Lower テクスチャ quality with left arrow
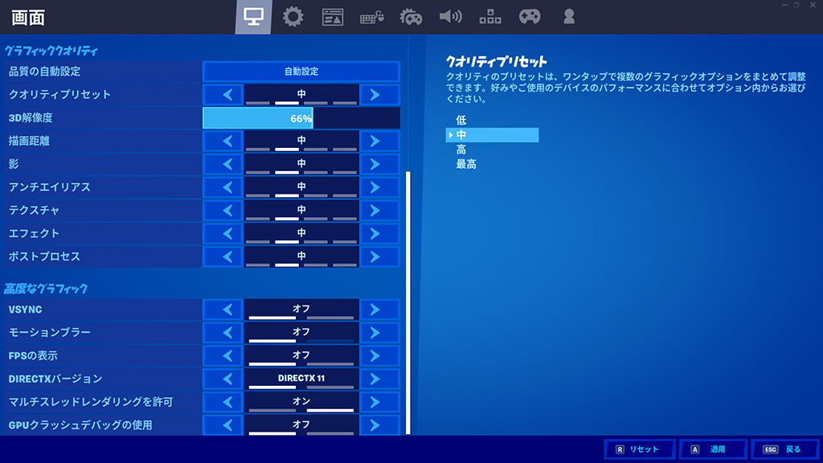The image size is (823, 463). [x=223, y=210]
